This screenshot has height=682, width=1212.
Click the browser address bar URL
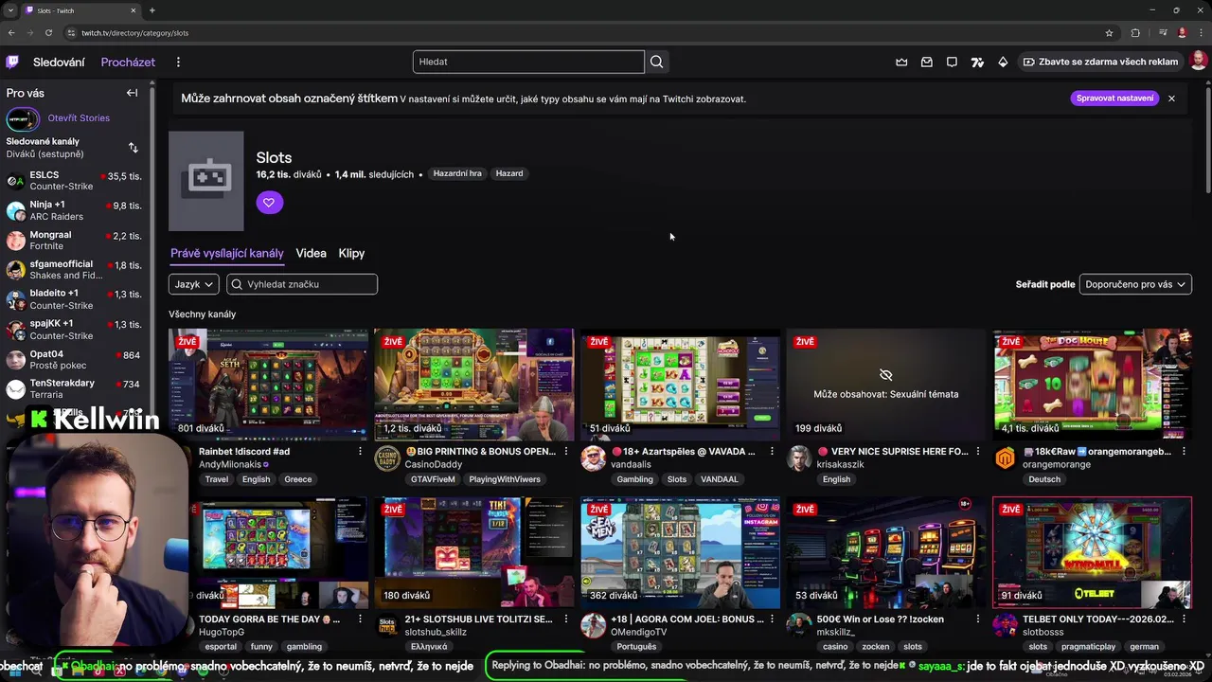point(134,33)
